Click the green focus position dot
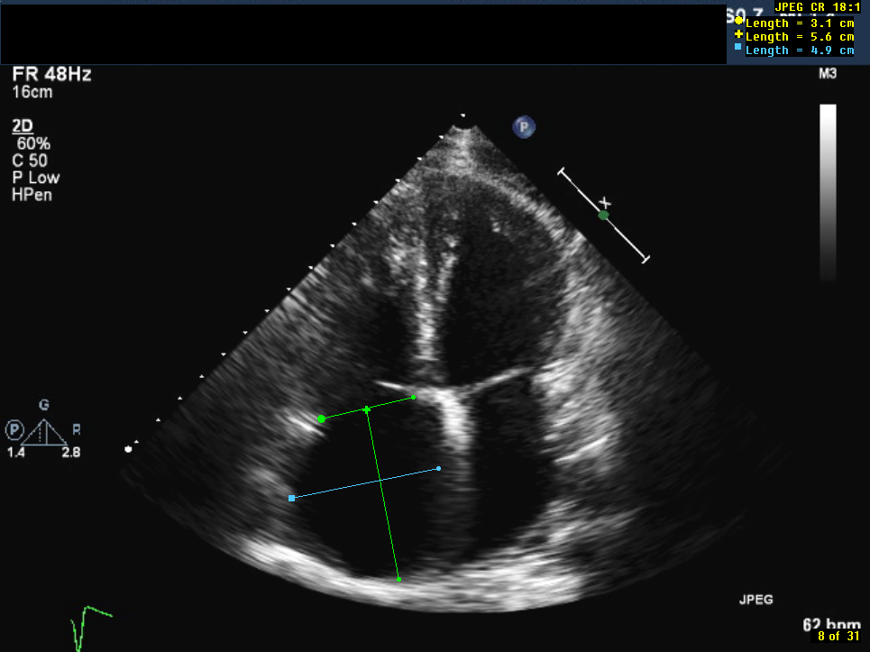This screenshot has height=652, width=870. (603, 216)
